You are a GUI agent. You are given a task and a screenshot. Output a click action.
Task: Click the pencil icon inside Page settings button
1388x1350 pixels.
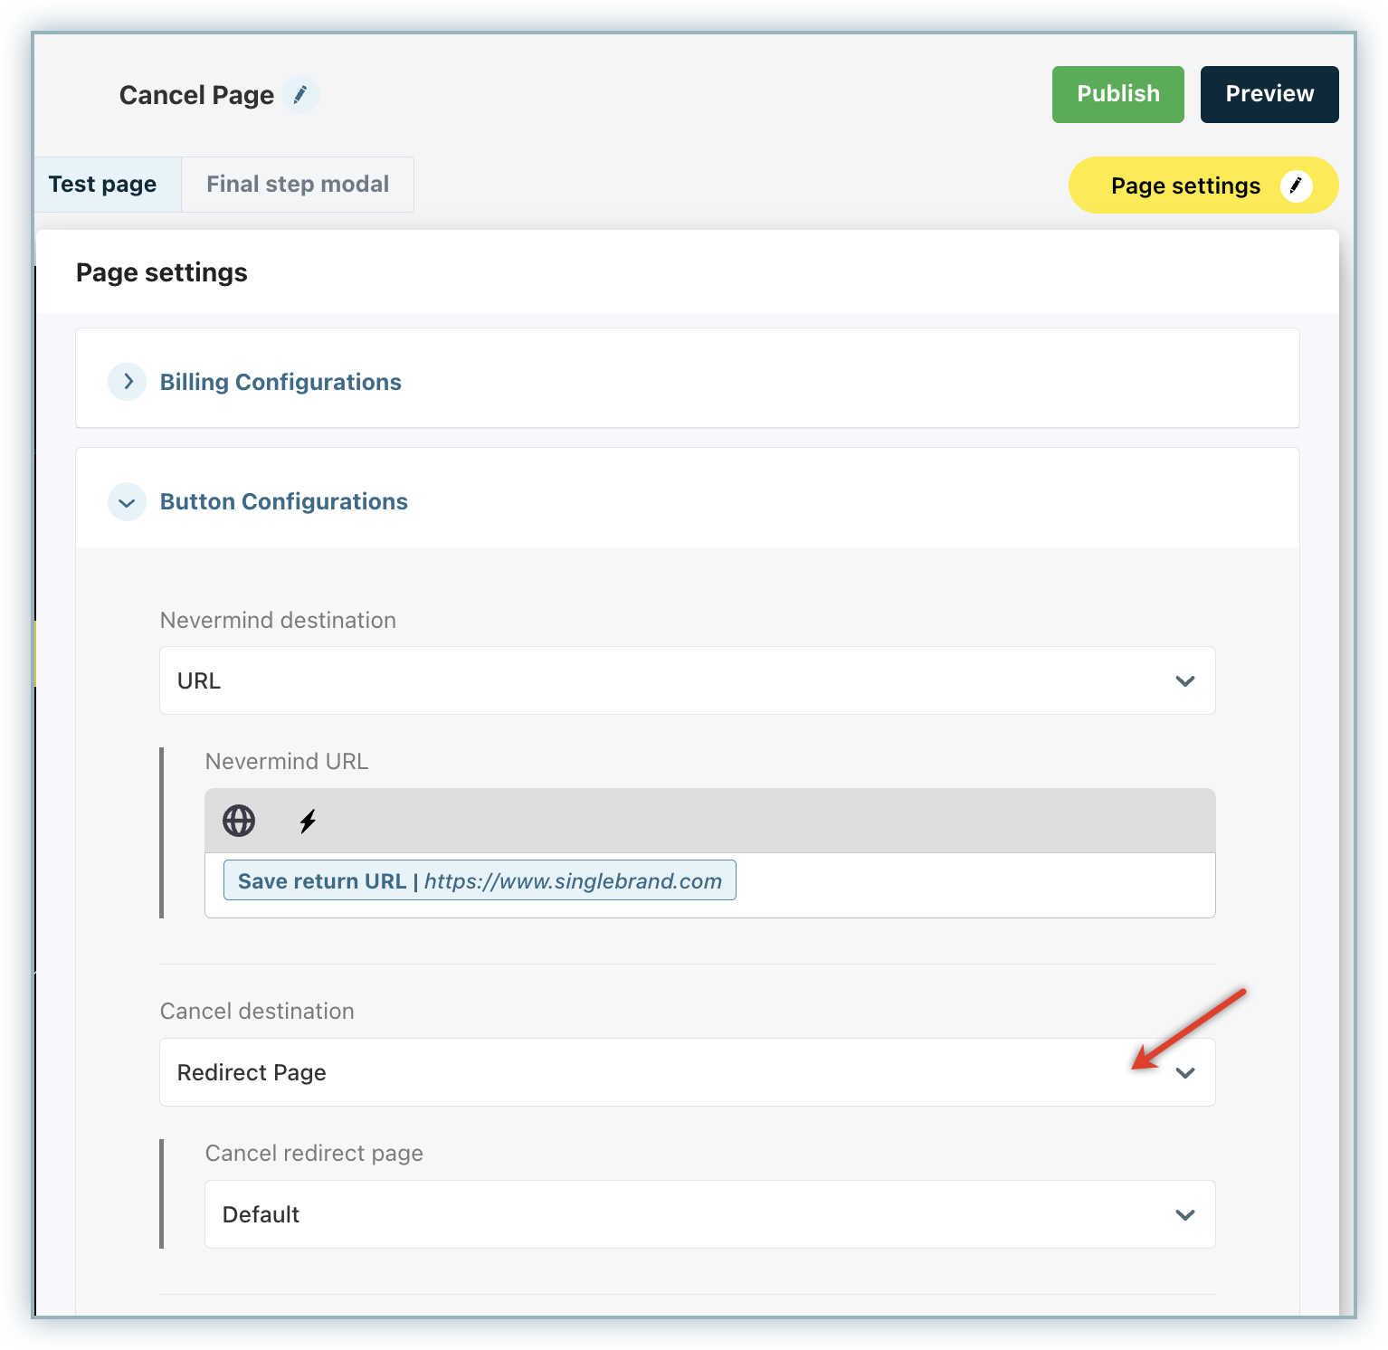pos(1296,185)
